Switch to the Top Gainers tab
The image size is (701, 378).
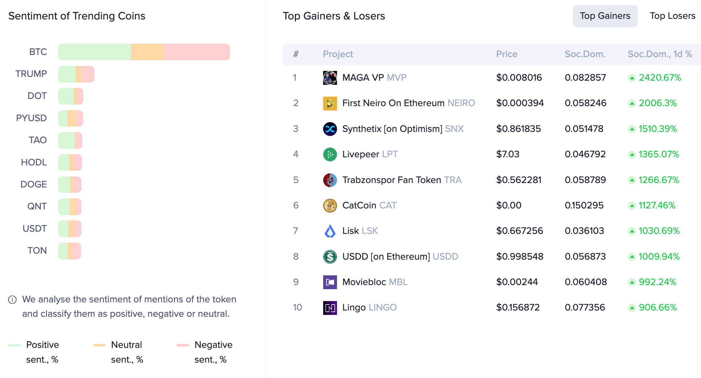(605, 16)
